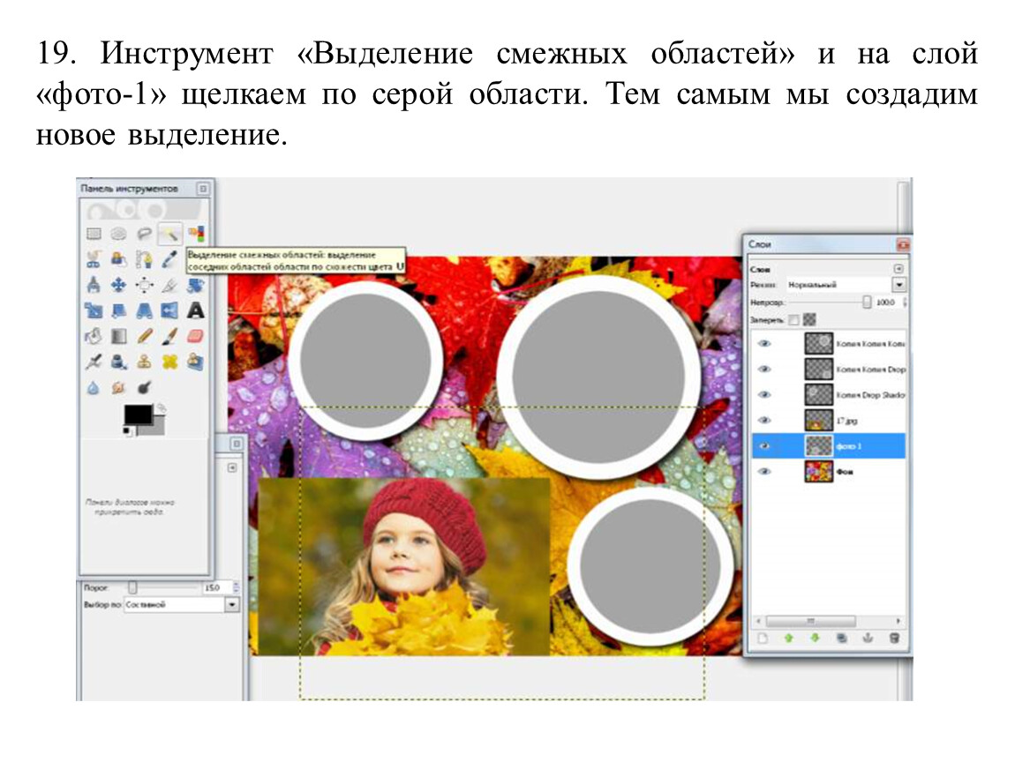Hide the Фон background layer
The width and height of the screenshot is (1015, 762).
tap(764, 472)
